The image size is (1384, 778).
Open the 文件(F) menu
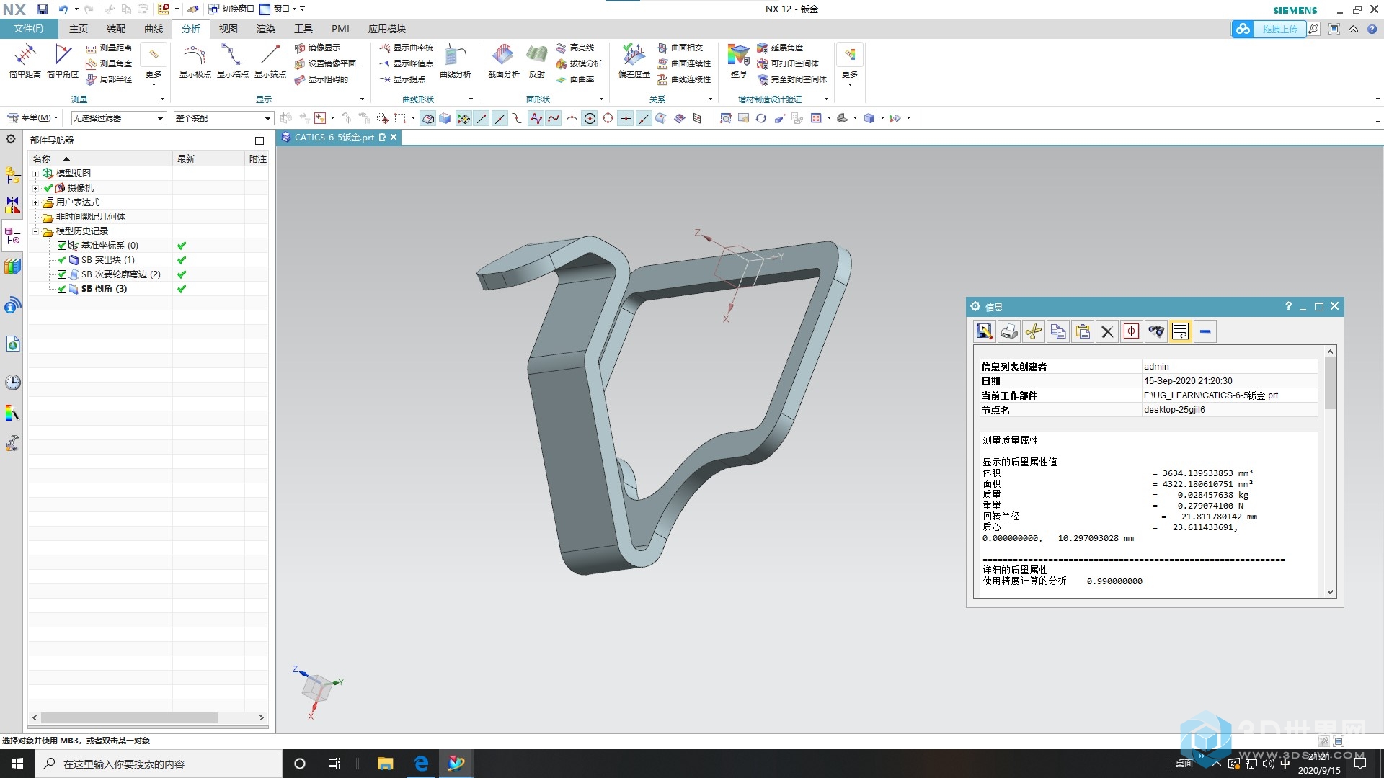[28, 29]
